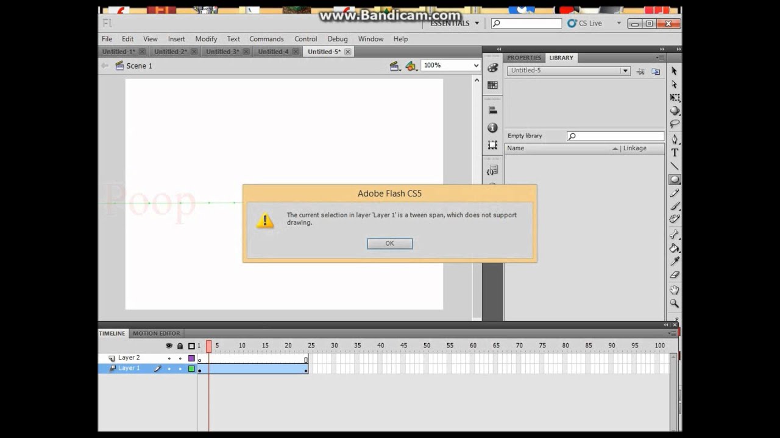Toggle lock dot for Layer 1
Screen dimensions: 780x438
pyautogui.click(x=180, y=369)
